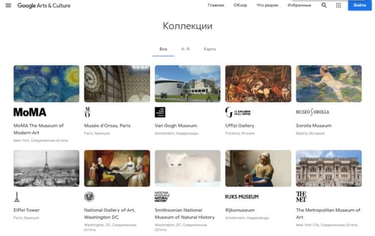Select the Все tab
This screenshot has width=375, height=236.
164,49
